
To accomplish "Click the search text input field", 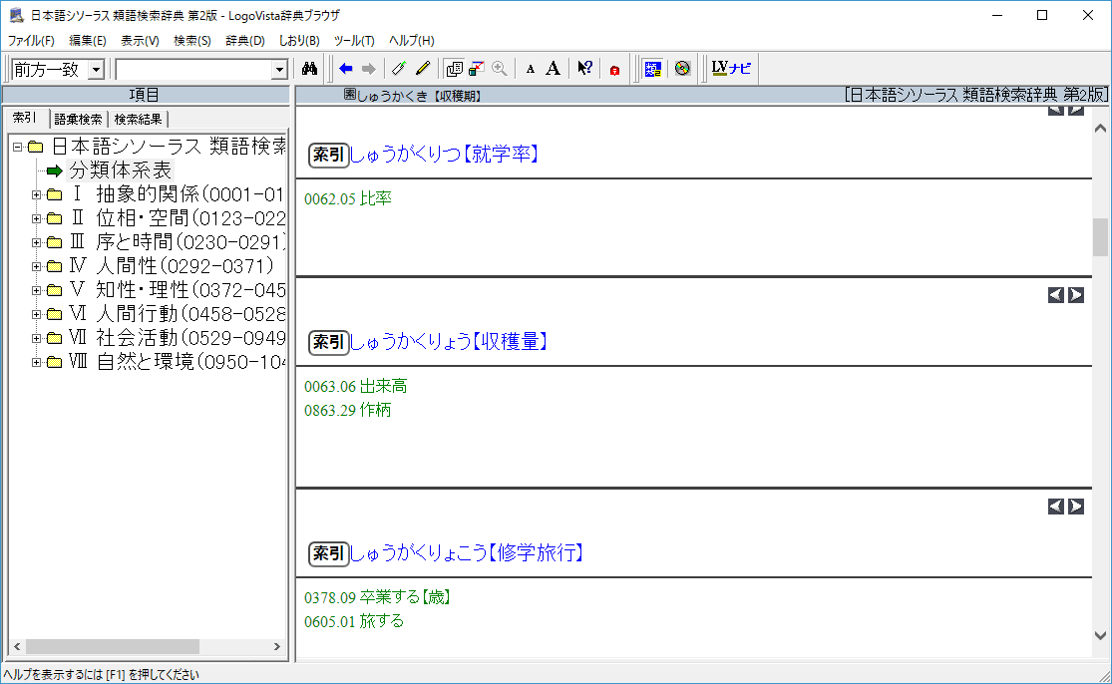I will tap(192, 70).
